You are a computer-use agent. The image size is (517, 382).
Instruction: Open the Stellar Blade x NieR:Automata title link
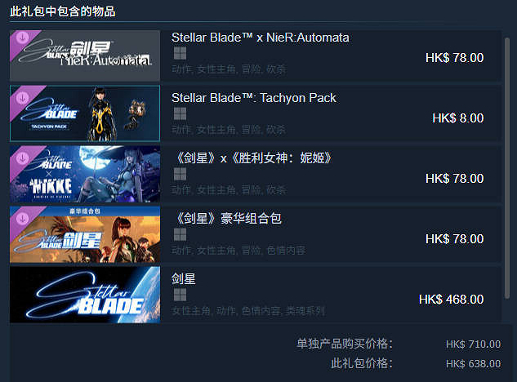[261, 38]
